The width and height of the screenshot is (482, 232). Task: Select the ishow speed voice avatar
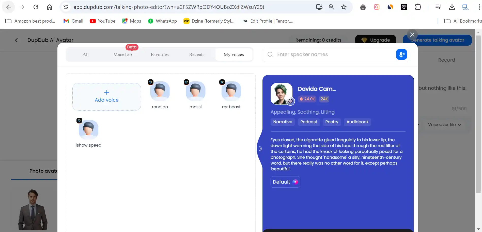(x=88, y=130)
